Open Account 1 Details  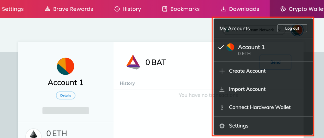click(x=65, y=95)
